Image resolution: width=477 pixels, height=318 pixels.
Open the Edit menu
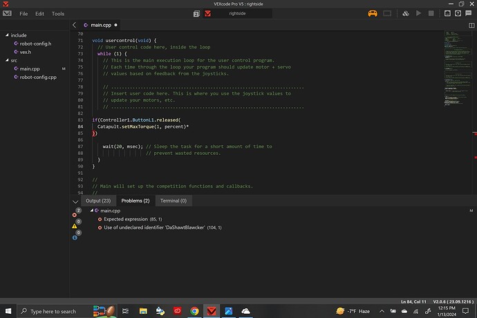39,14
